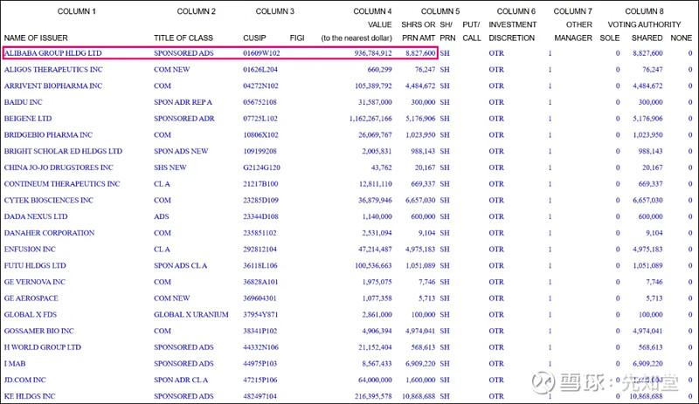Click JD.COM INC issuer name

click(x=25, y=380)
